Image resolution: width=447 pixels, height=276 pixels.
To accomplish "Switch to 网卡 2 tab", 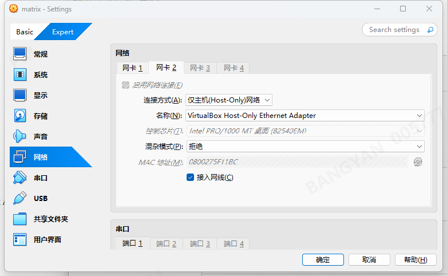I will (x=166, y=68).
